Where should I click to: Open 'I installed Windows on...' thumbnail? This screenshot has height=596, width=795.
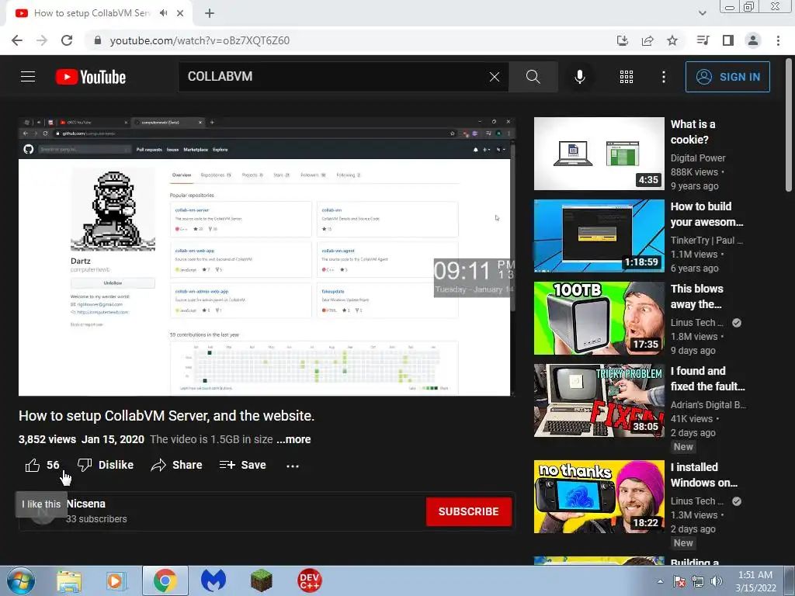pyautogui.click(x=599, y=497)
